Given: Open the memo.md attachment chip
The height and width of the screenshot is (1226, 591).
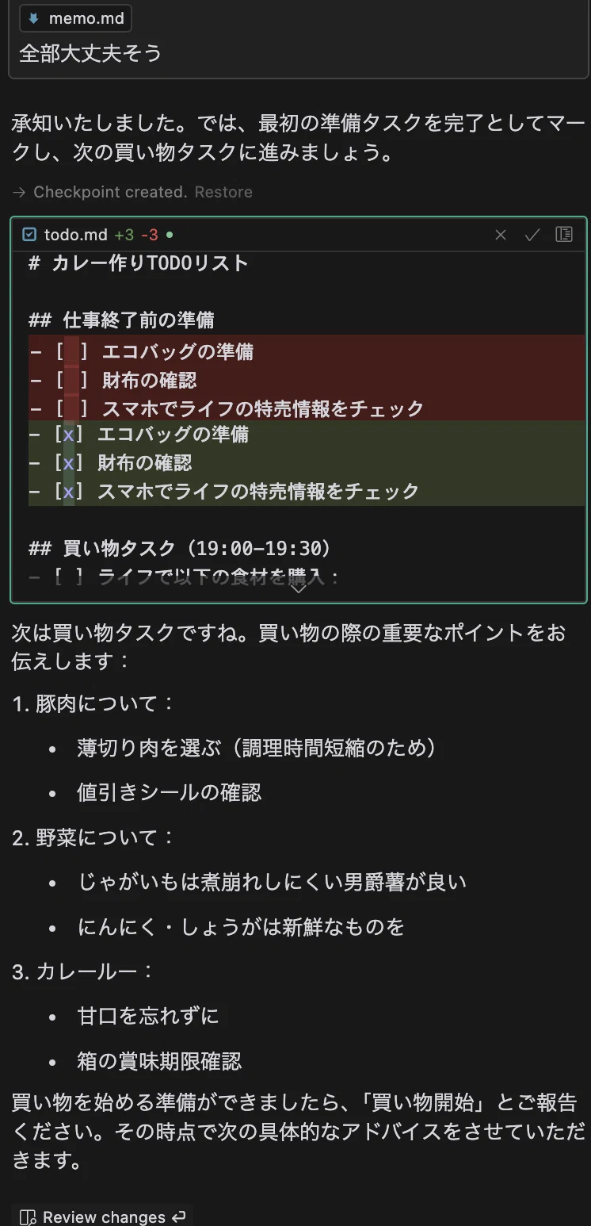Looking at the screenshot, I should (76, 19).
